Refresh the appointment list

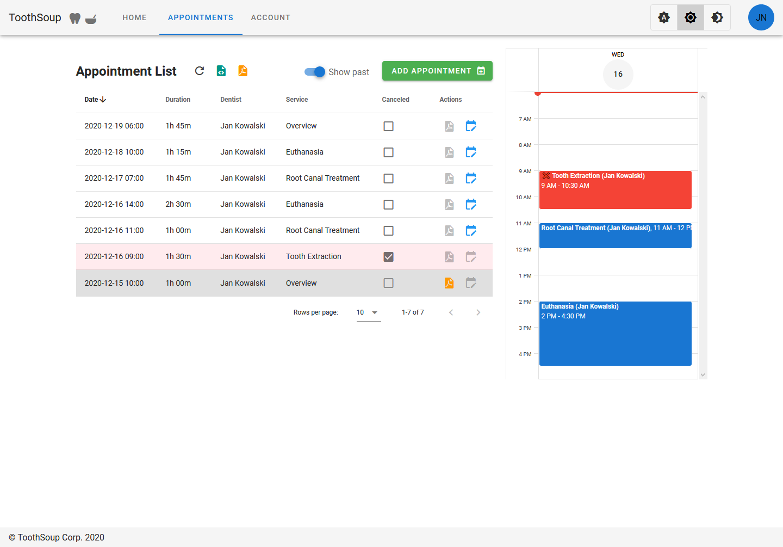pyautogui.click(x=200, y=71)
